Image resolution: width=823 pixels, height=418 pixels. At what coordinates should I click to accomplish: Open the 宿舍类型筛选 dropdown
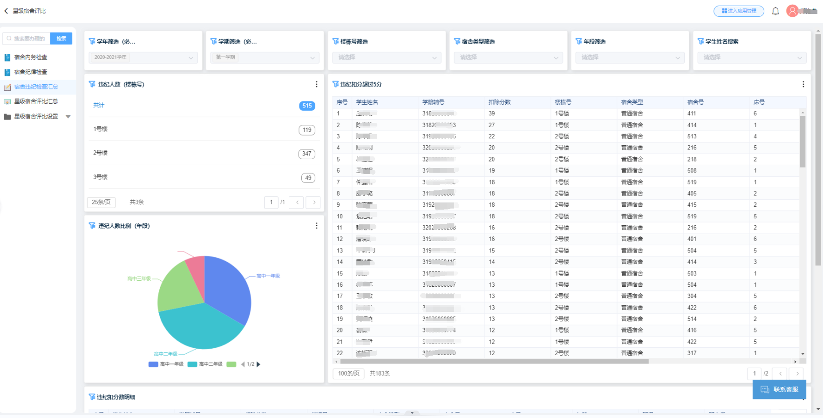[x=508, y=57]
